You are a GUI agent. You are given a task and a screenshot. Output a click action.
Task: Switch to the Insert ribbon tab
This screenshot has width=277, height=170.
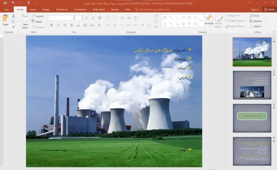tap(33, 9)
